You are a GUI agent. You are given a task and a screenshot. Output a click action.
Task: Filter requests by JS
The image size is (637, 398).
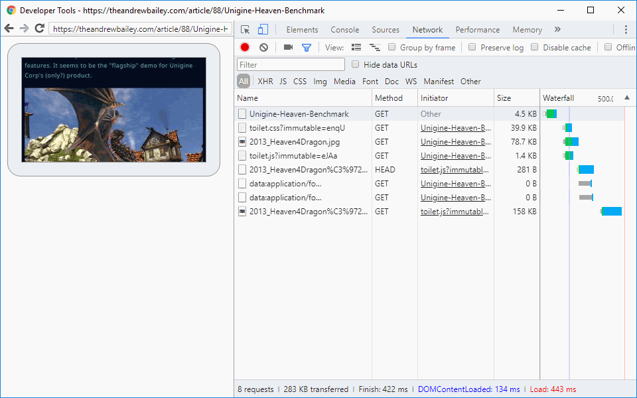[283, 81]
